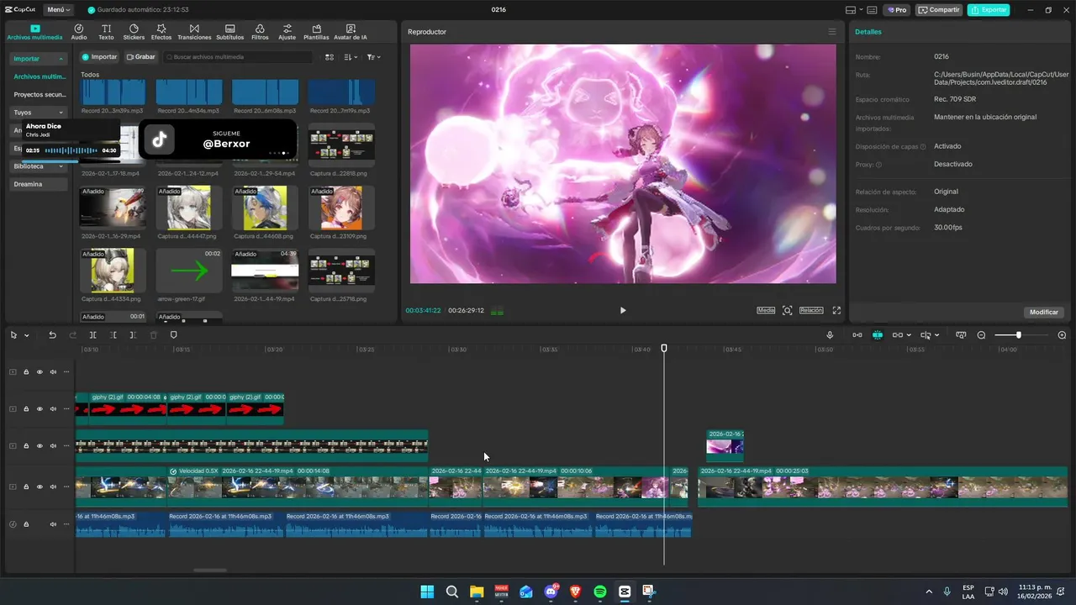This screenshot has width=1076, height=605.
Task: Select Archivos multimedia in sidebar
Action: [x=40, y=76]
